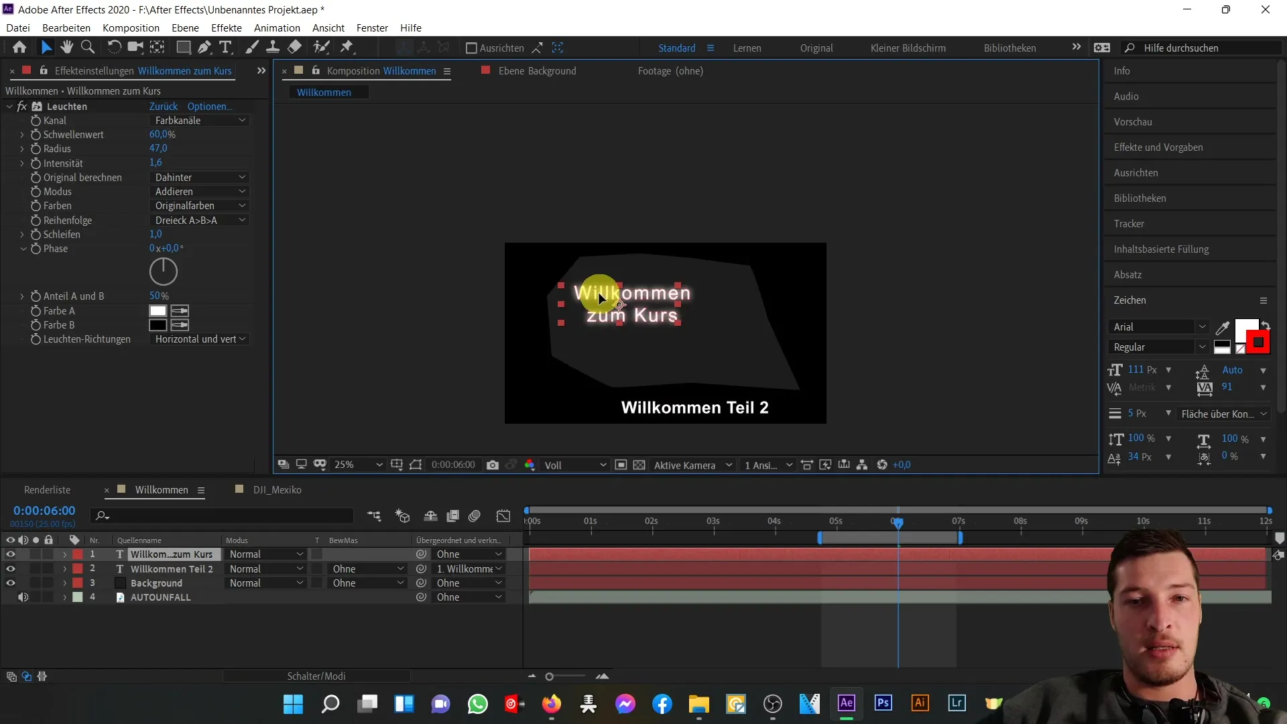
Task: Toggle visibility of Background layer
Action: [11, 583]
